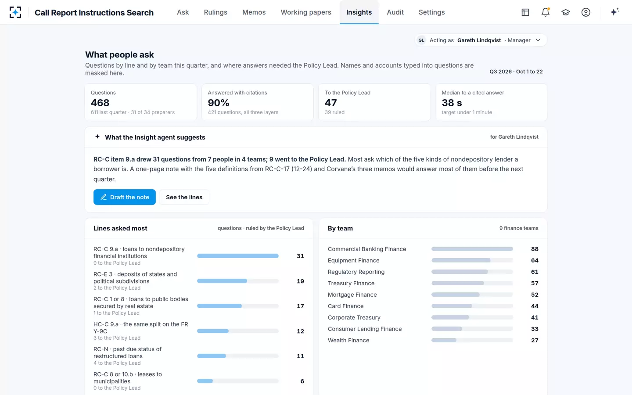Open the user profile icon
The image size is (632, 395).
click(x=586, y=12)
